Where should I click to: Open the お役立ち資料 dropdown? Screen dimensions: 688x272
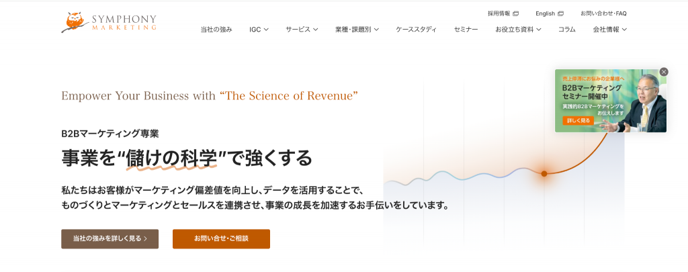518,30
